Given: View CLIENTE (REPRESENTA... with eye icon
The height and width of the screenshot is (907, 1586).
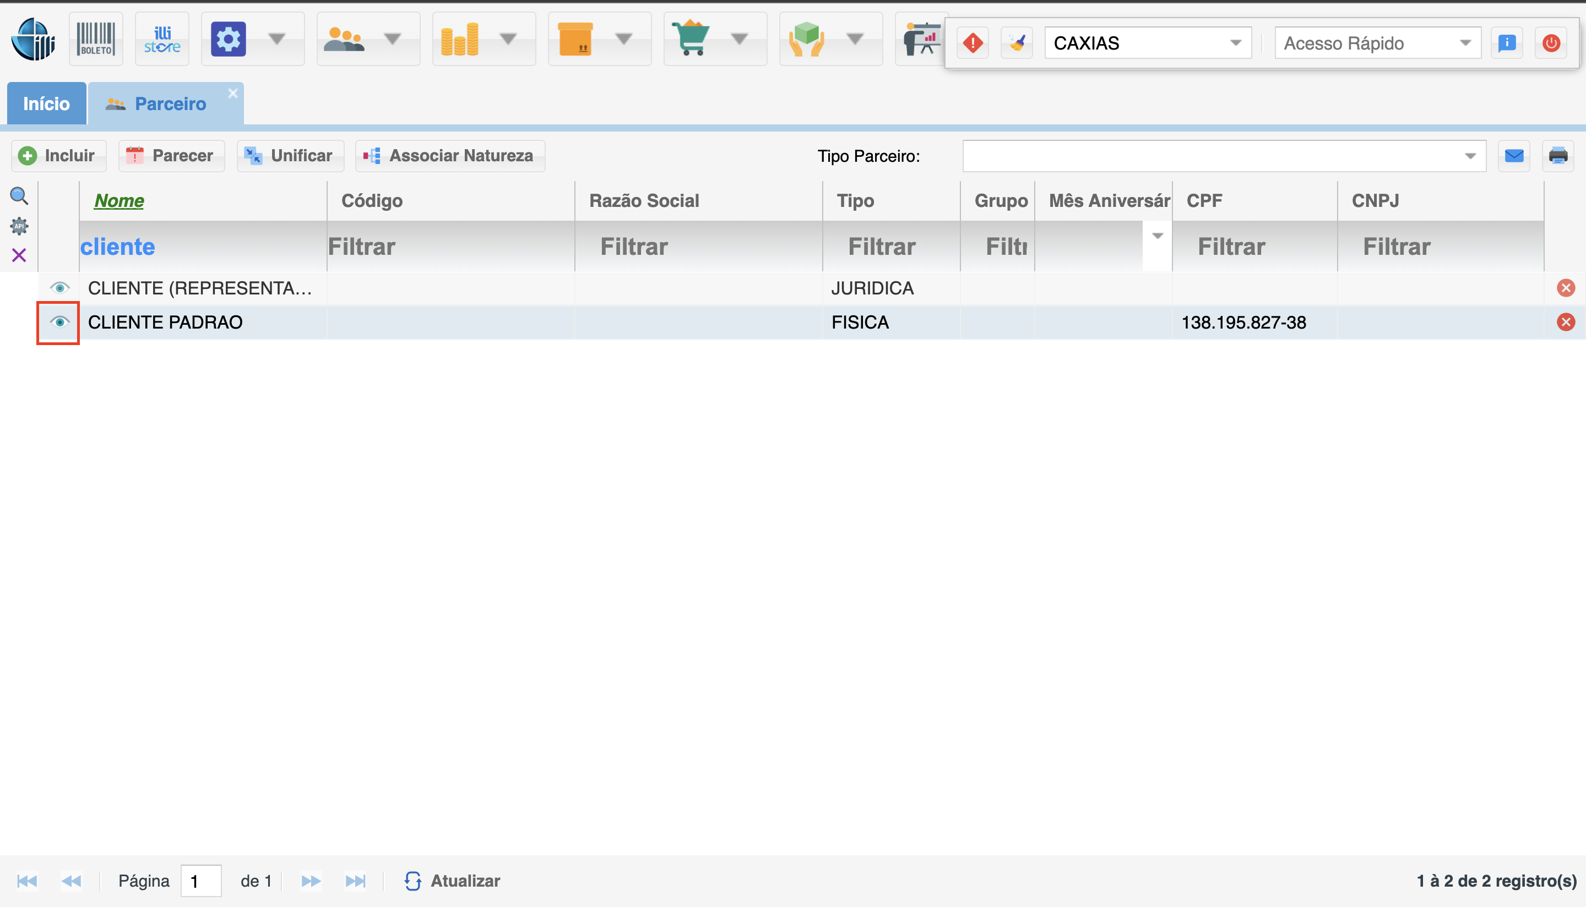Looking at the screenshot, I should point(59,288).
